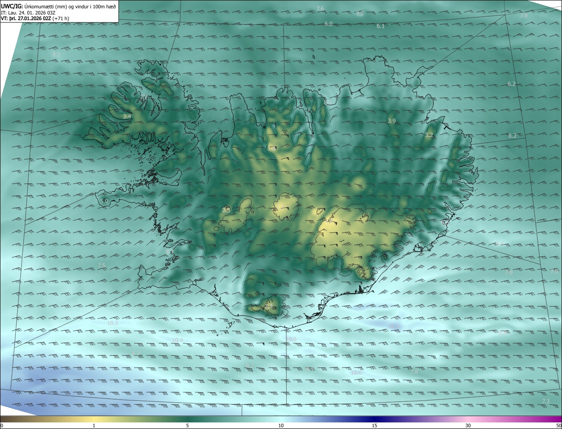
Task: Select the map value 6.1
Action: [x=381, y=26]
